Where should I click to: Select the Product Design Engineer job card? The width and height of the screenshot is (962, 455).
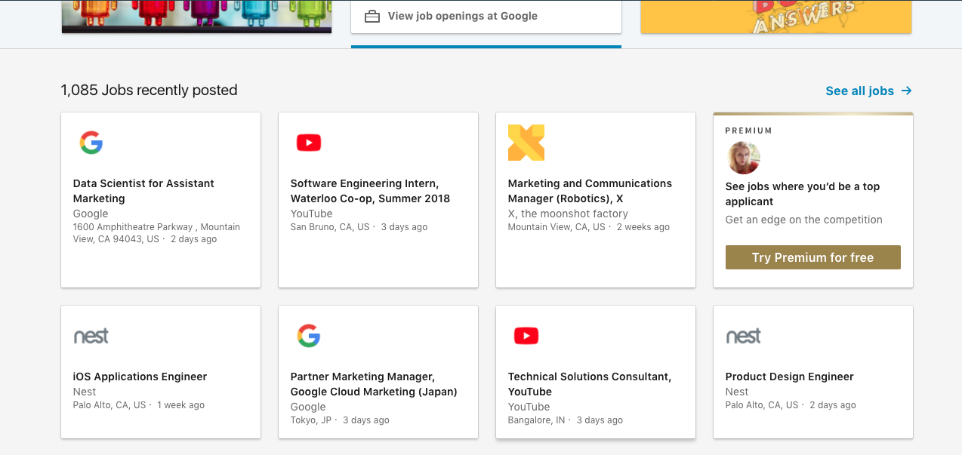[x=789, y=377]
